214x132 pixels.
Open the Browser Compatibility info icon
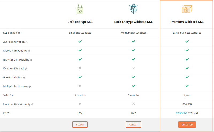(31, 60)
